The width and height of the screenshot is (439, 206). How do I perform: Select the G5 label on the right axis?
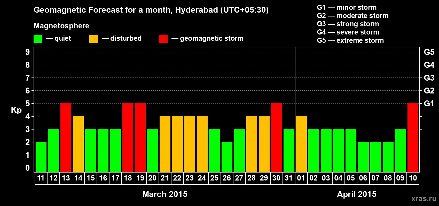(429, 52)
